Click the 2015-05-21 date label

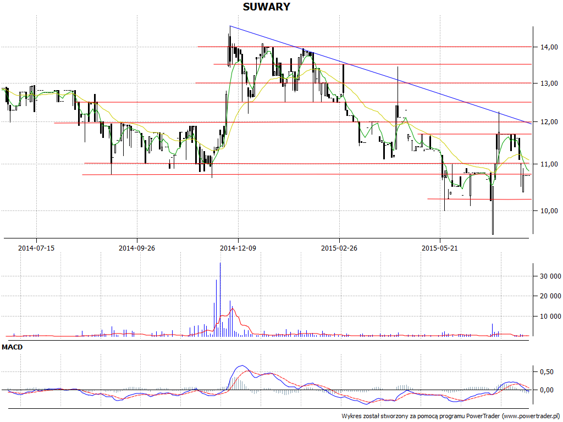[x=440, y=248]
